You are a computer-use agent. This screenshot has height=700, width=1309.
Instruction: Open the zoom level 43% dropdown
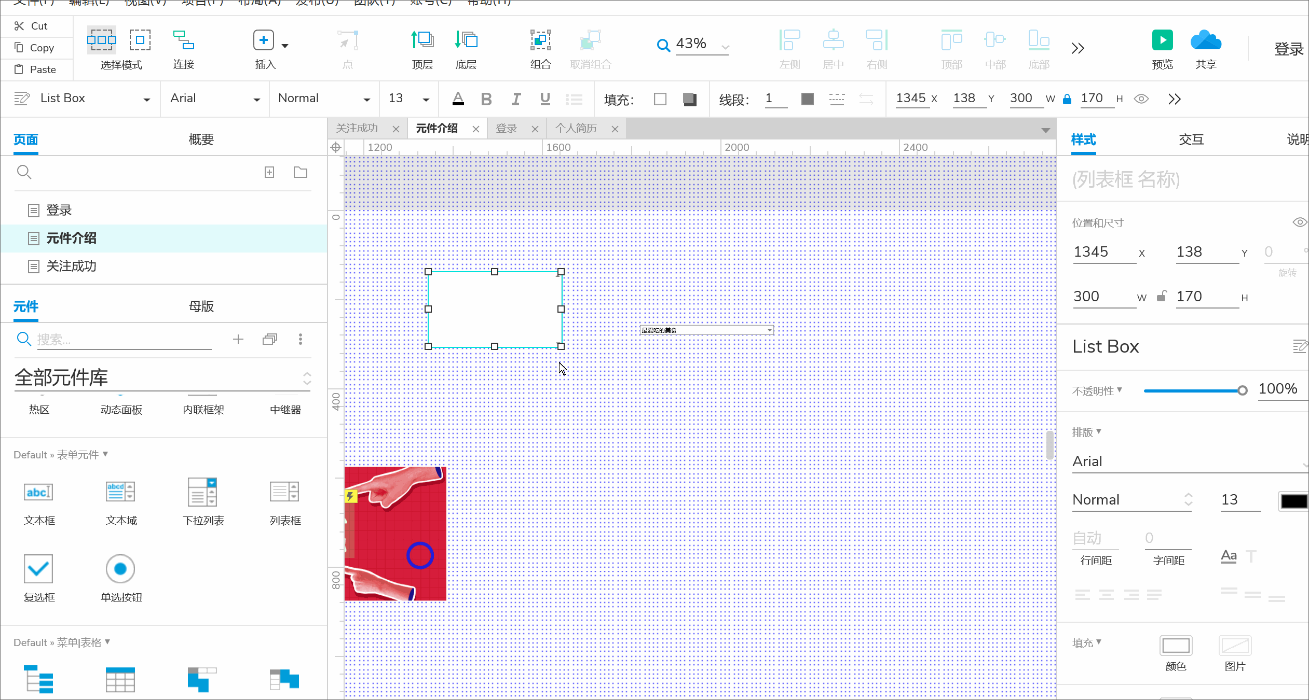pos(726,47)
